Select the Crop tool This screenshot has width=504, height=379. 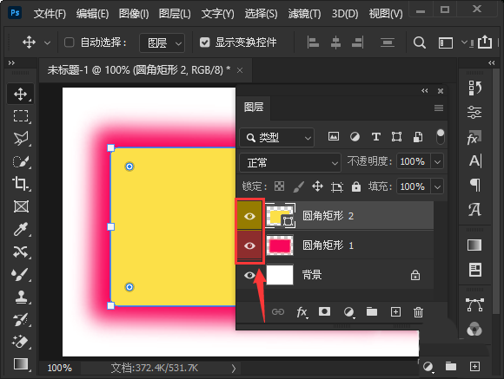coord(21,184)
